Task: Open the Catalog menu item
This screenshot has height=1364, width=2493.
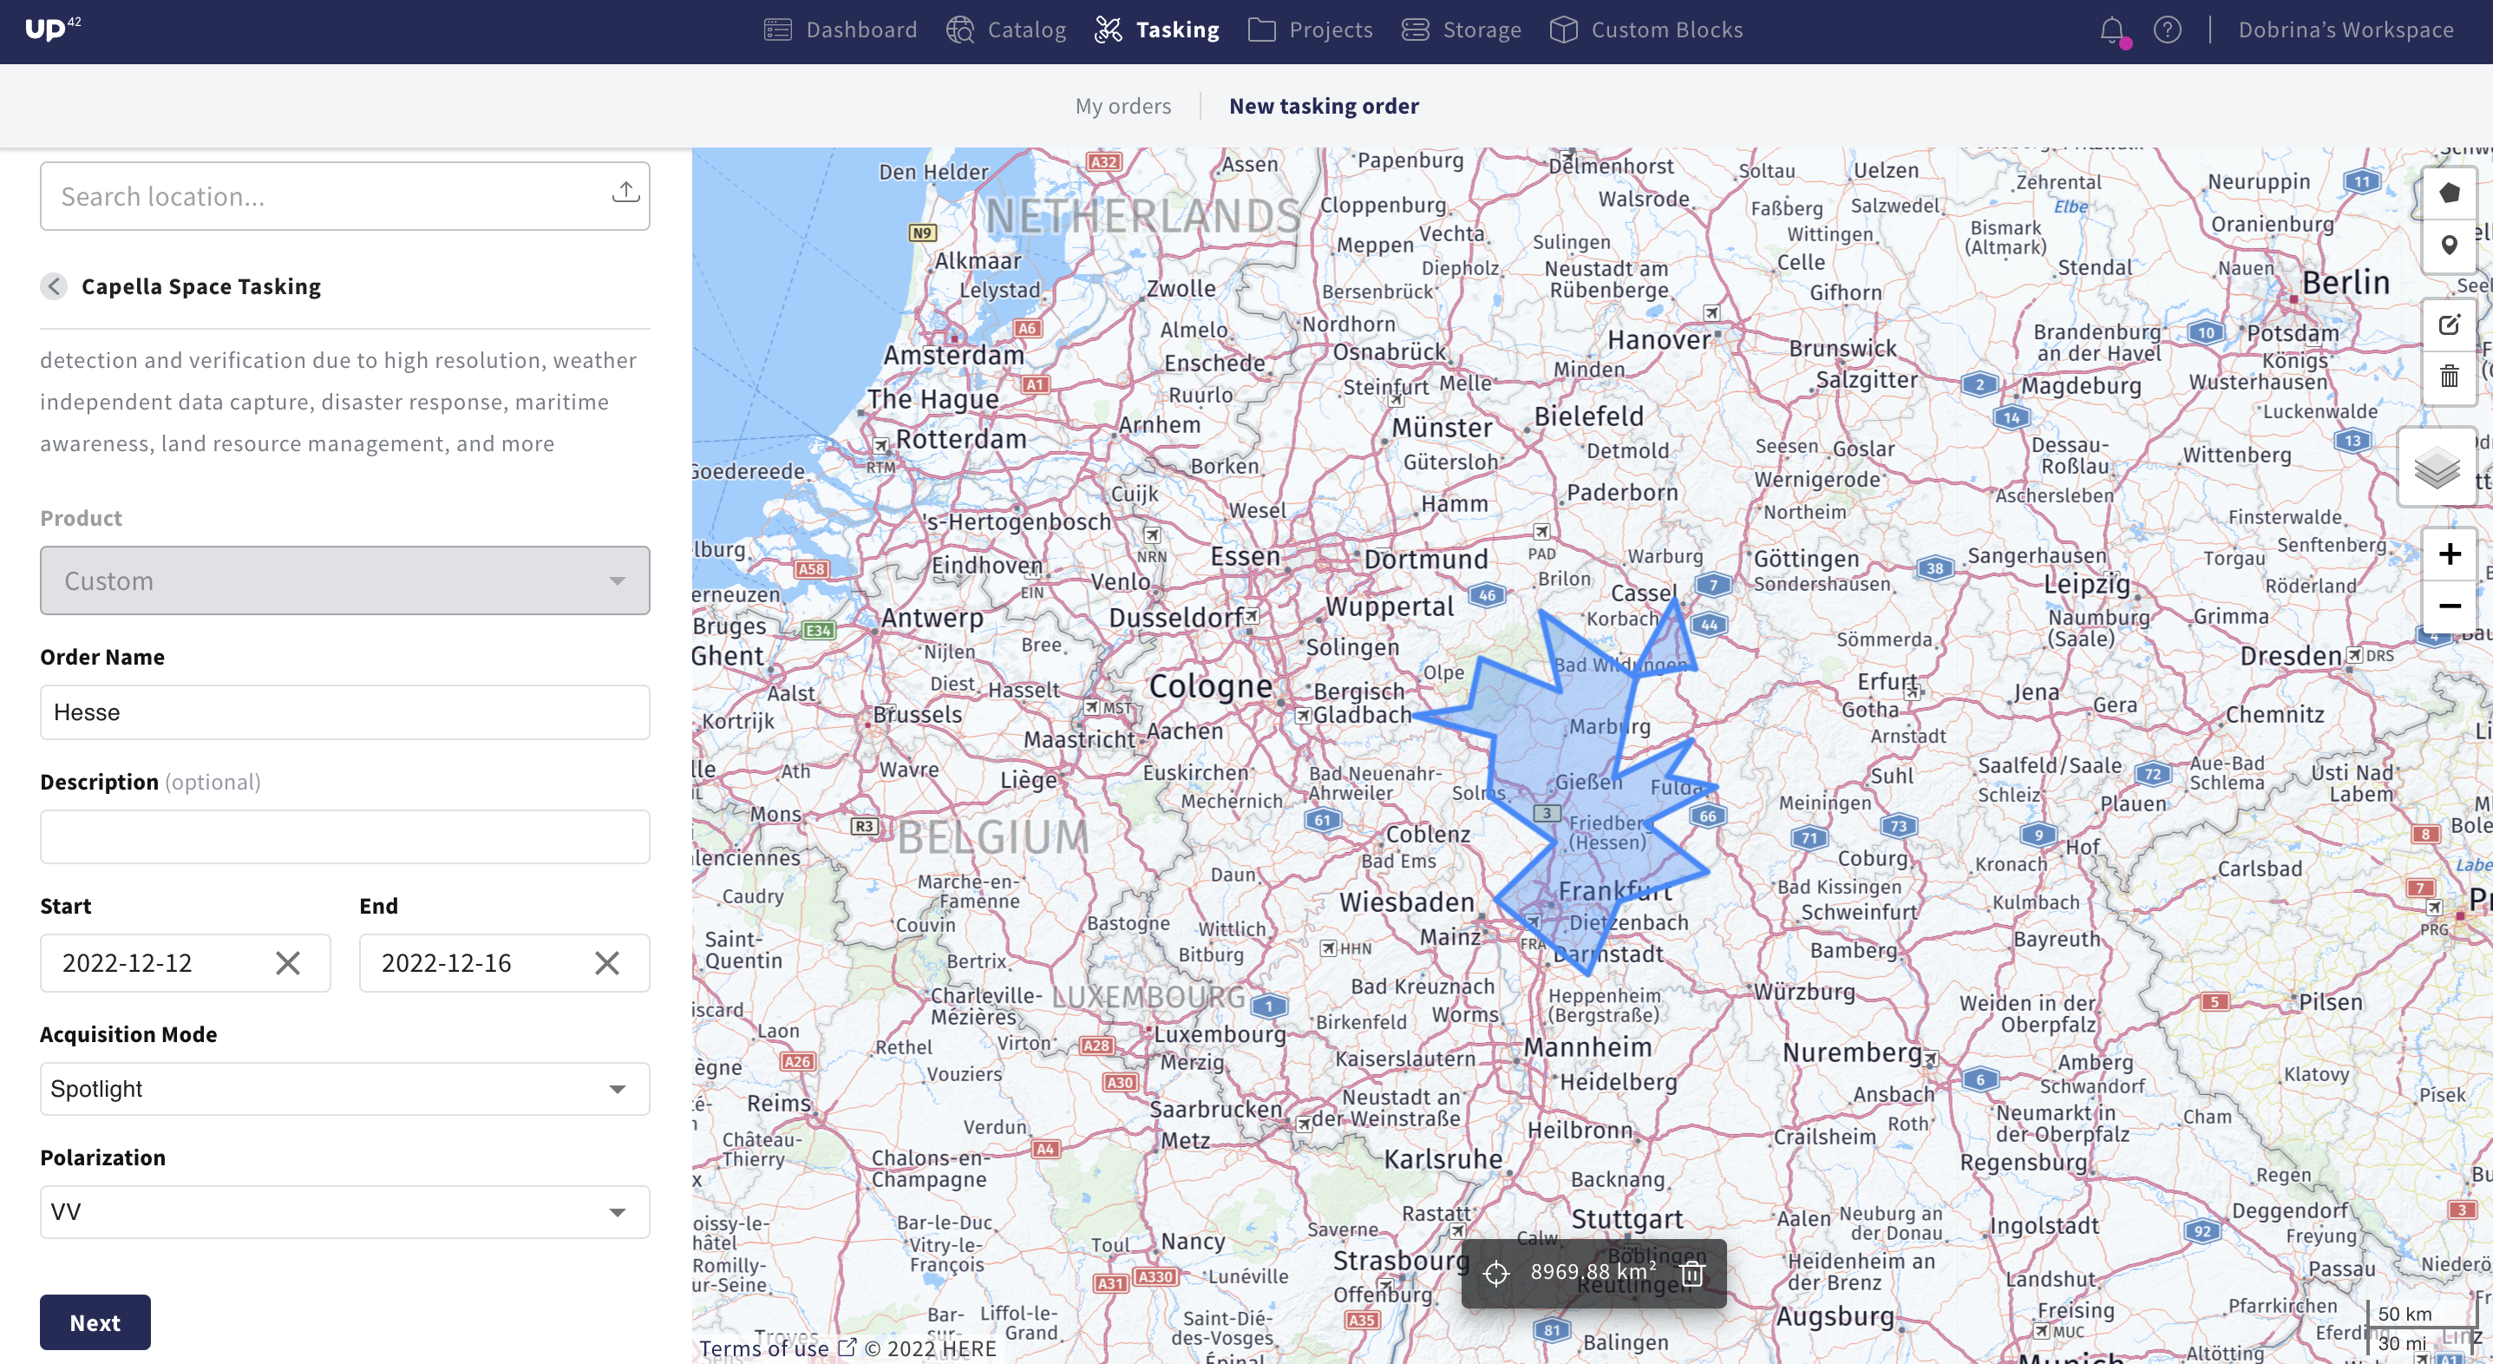Action: pos(1006,30)
